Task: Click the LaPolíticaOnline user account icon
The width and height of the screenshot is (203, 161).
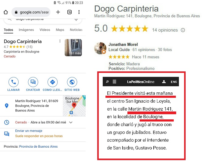Action: [x=164, y=82]
